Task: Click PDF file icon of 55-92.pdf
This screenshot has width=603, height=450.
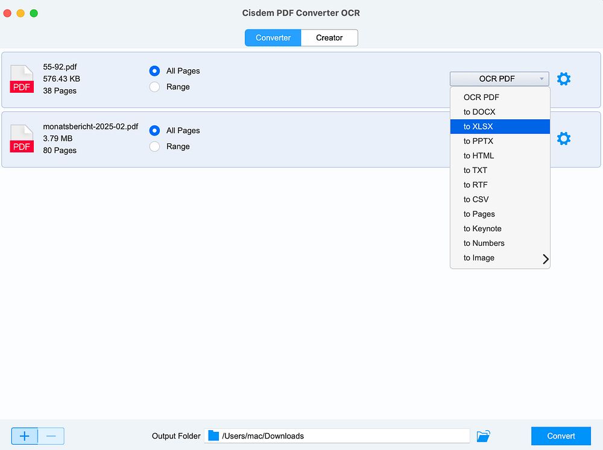Action: tap(22, 79)
